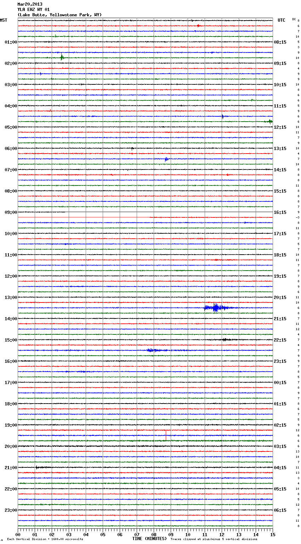Click the '14:15' UTC time label
The width and height of the screenshot is (301, 544).
280,170
